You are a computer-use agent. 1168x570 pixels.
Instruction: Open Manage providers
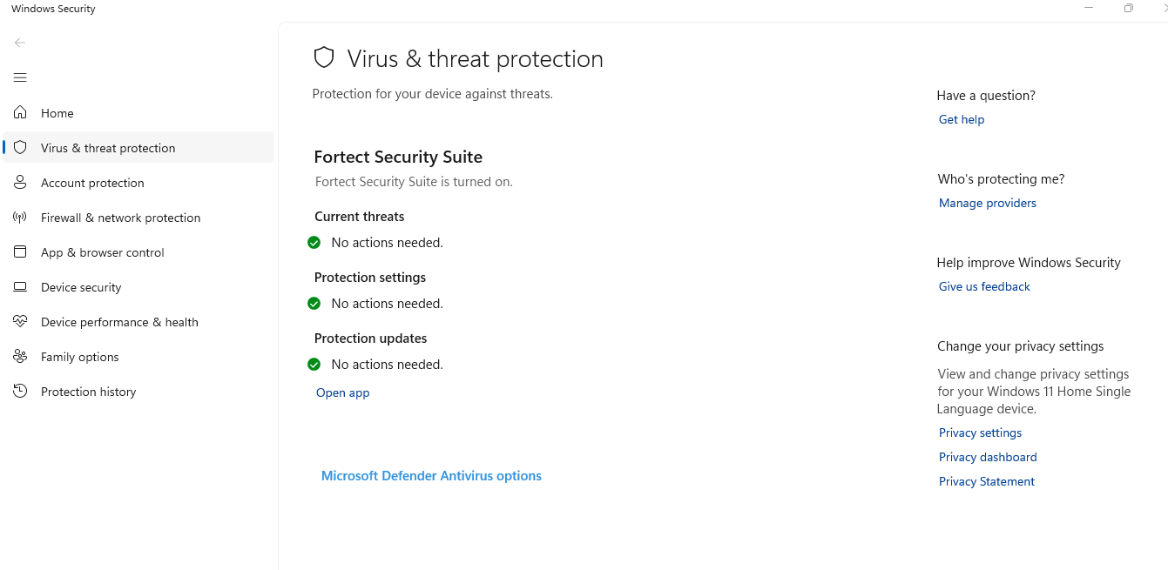pos(987,203)
